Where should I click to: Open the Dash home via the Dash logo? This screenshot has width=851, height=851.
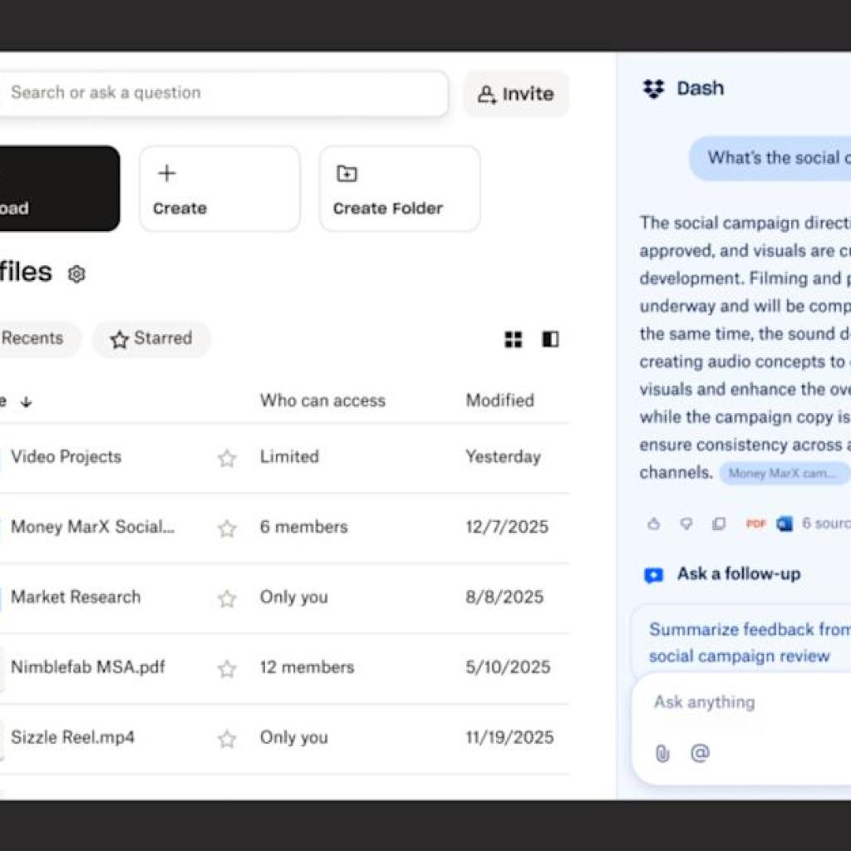(x=653, y=88)
